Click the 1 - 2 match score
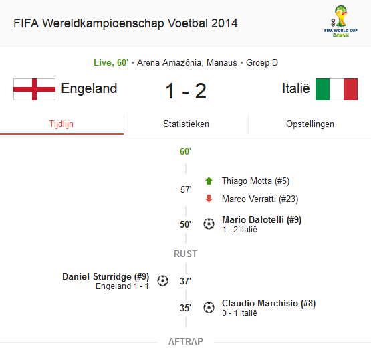Viewport: 371px width, 352px height. pos(186,91)
